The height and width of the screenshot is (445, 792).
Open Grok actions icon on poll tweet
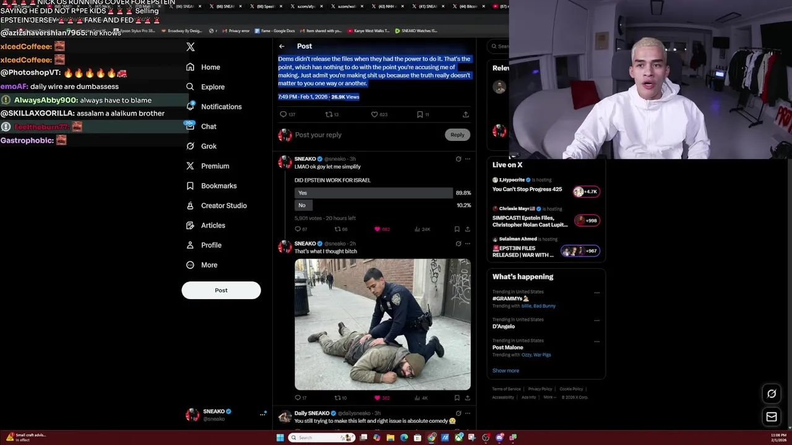(458, 159)
